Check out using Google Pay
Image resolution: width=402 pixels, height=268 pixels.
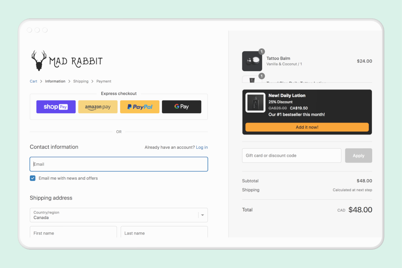point(182,107)
